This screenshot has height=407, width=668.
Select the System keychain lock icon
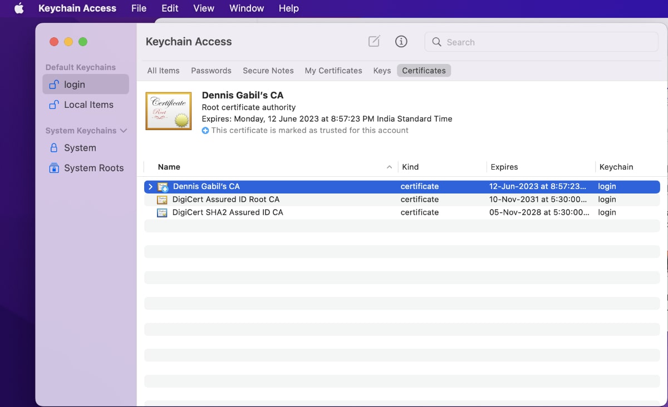point(54,148)
